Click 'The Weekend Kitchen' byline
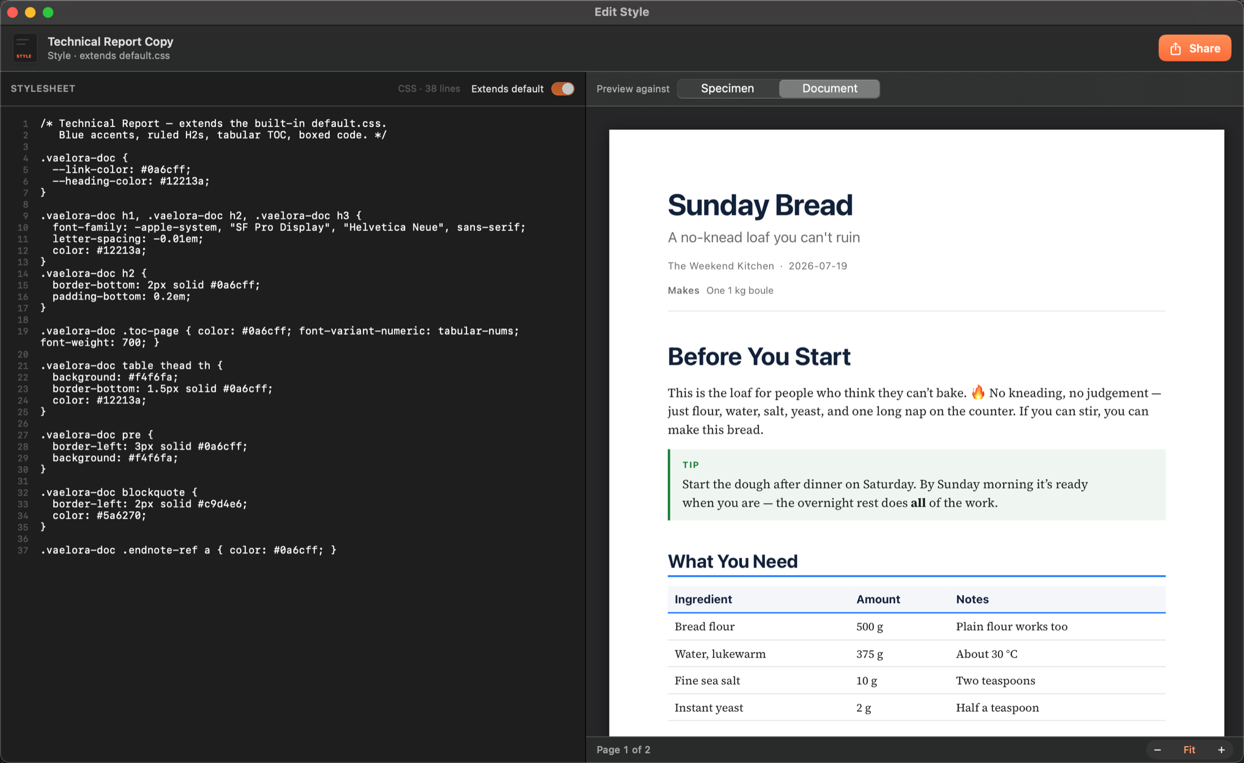This screenshot has height=763, width=1244. point(721,266)
